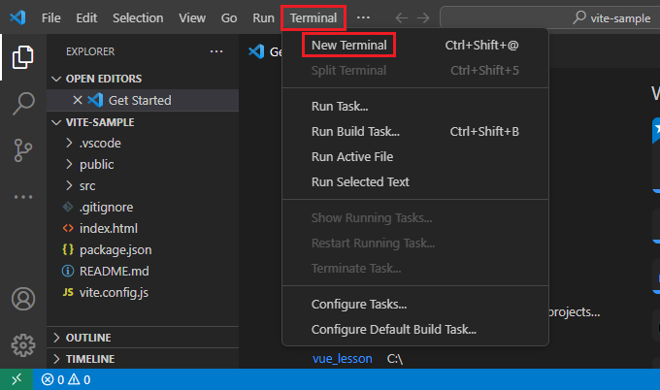Open the Manage gear icon
Viewport: 660px width, 390px height.
click(22, 345)
